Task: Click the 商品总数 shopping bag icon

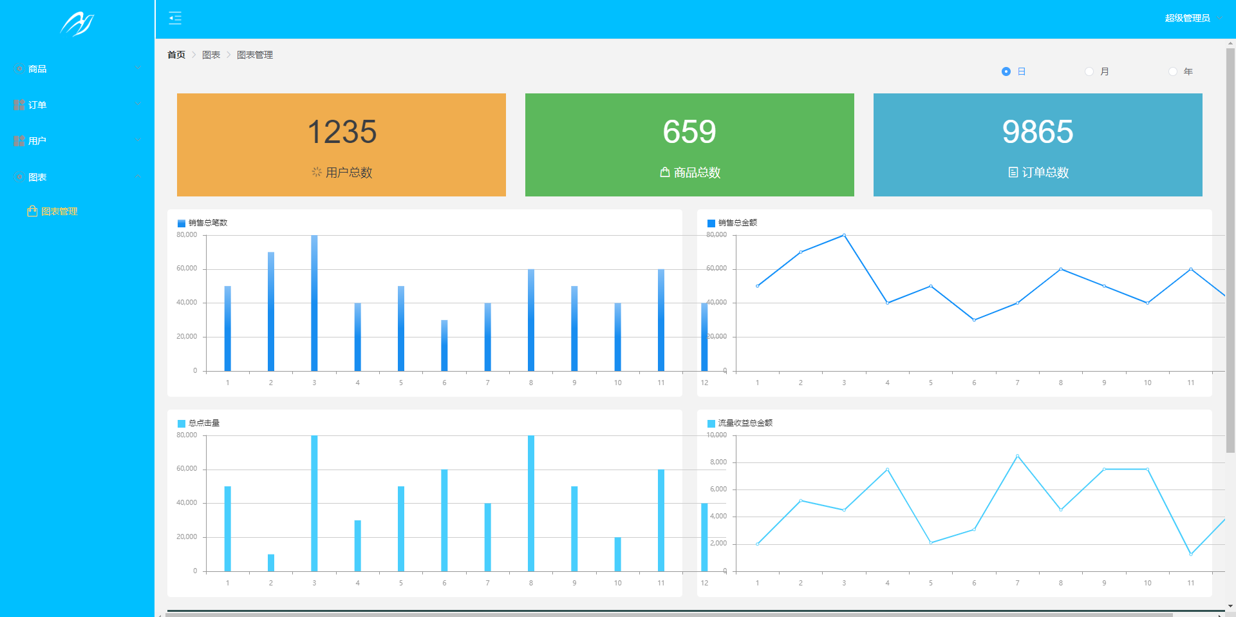Action: 665,172
